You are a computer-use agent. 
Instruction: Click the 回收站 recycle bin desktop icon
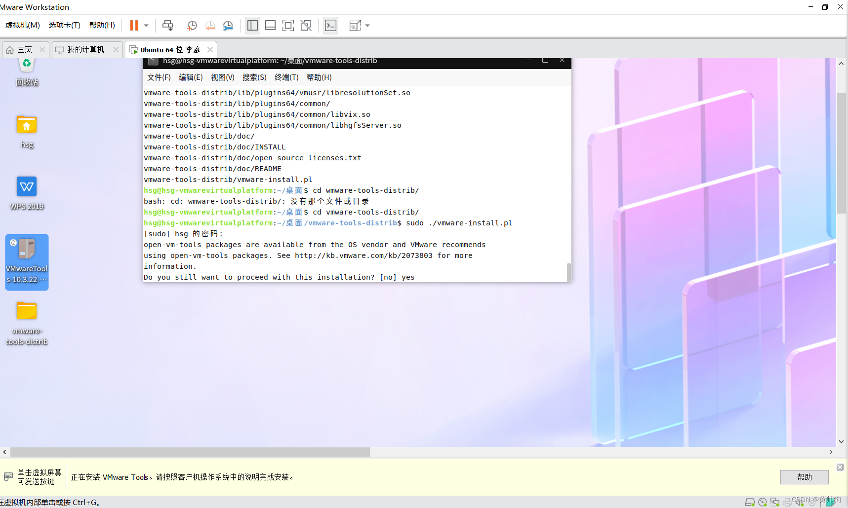tap(27, 73)
